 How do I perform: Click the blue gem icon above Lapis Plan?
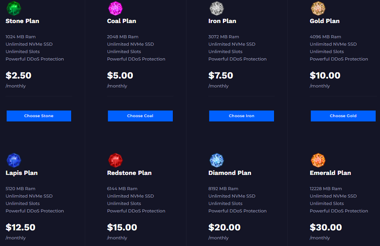(13, 160)
